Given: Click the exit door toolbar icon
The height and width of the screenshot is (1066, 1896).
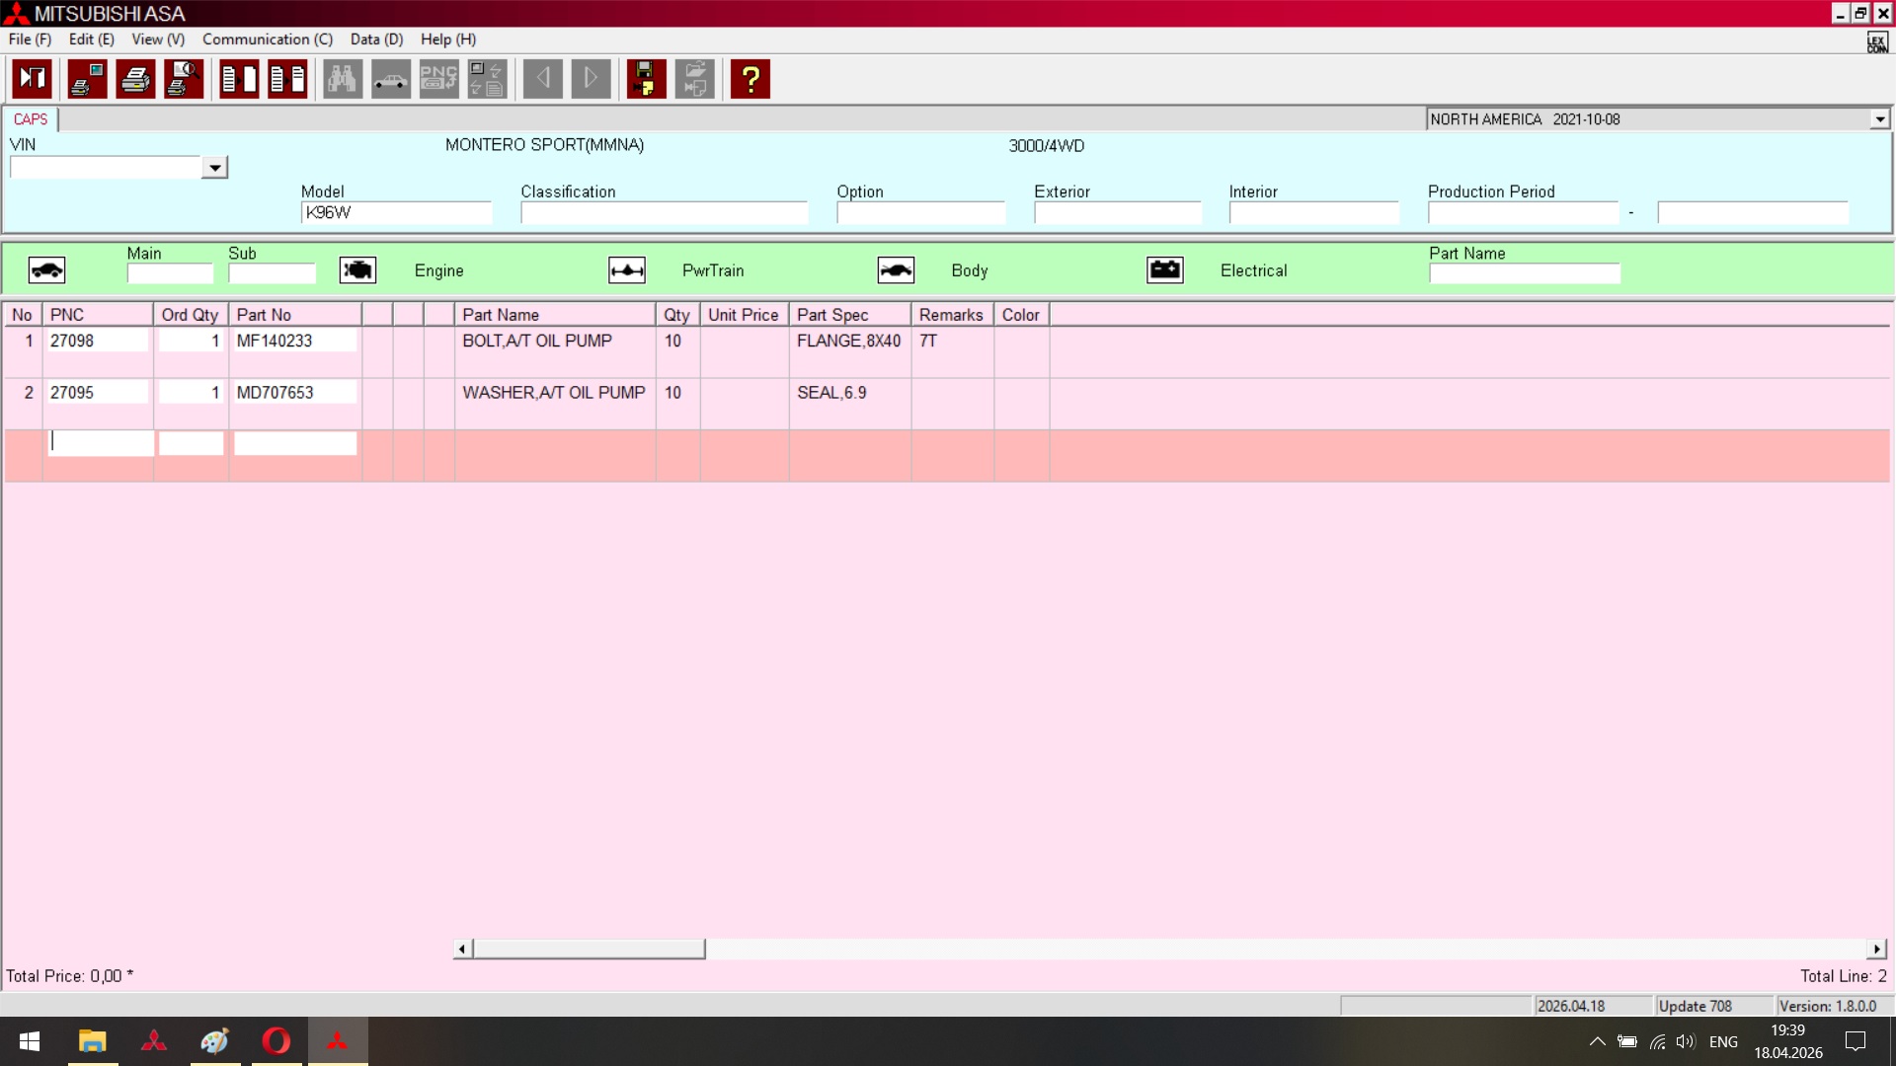Looking at the screenshot, I should click(33, 79).
